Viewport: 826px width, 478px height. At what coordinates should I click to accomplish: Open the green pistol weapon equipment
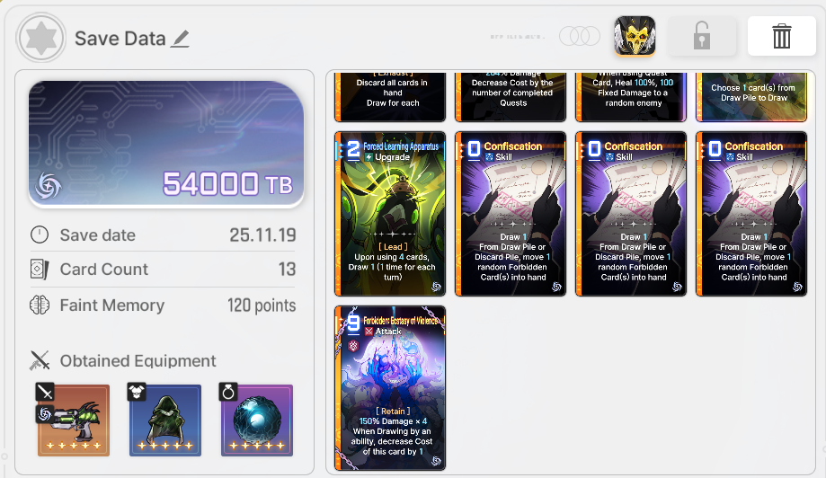click(73, 420)
